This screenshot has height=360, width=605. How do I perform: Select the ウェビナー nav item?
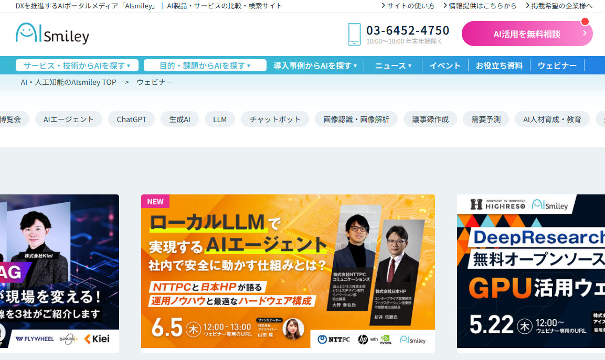(x=557, y=66)
